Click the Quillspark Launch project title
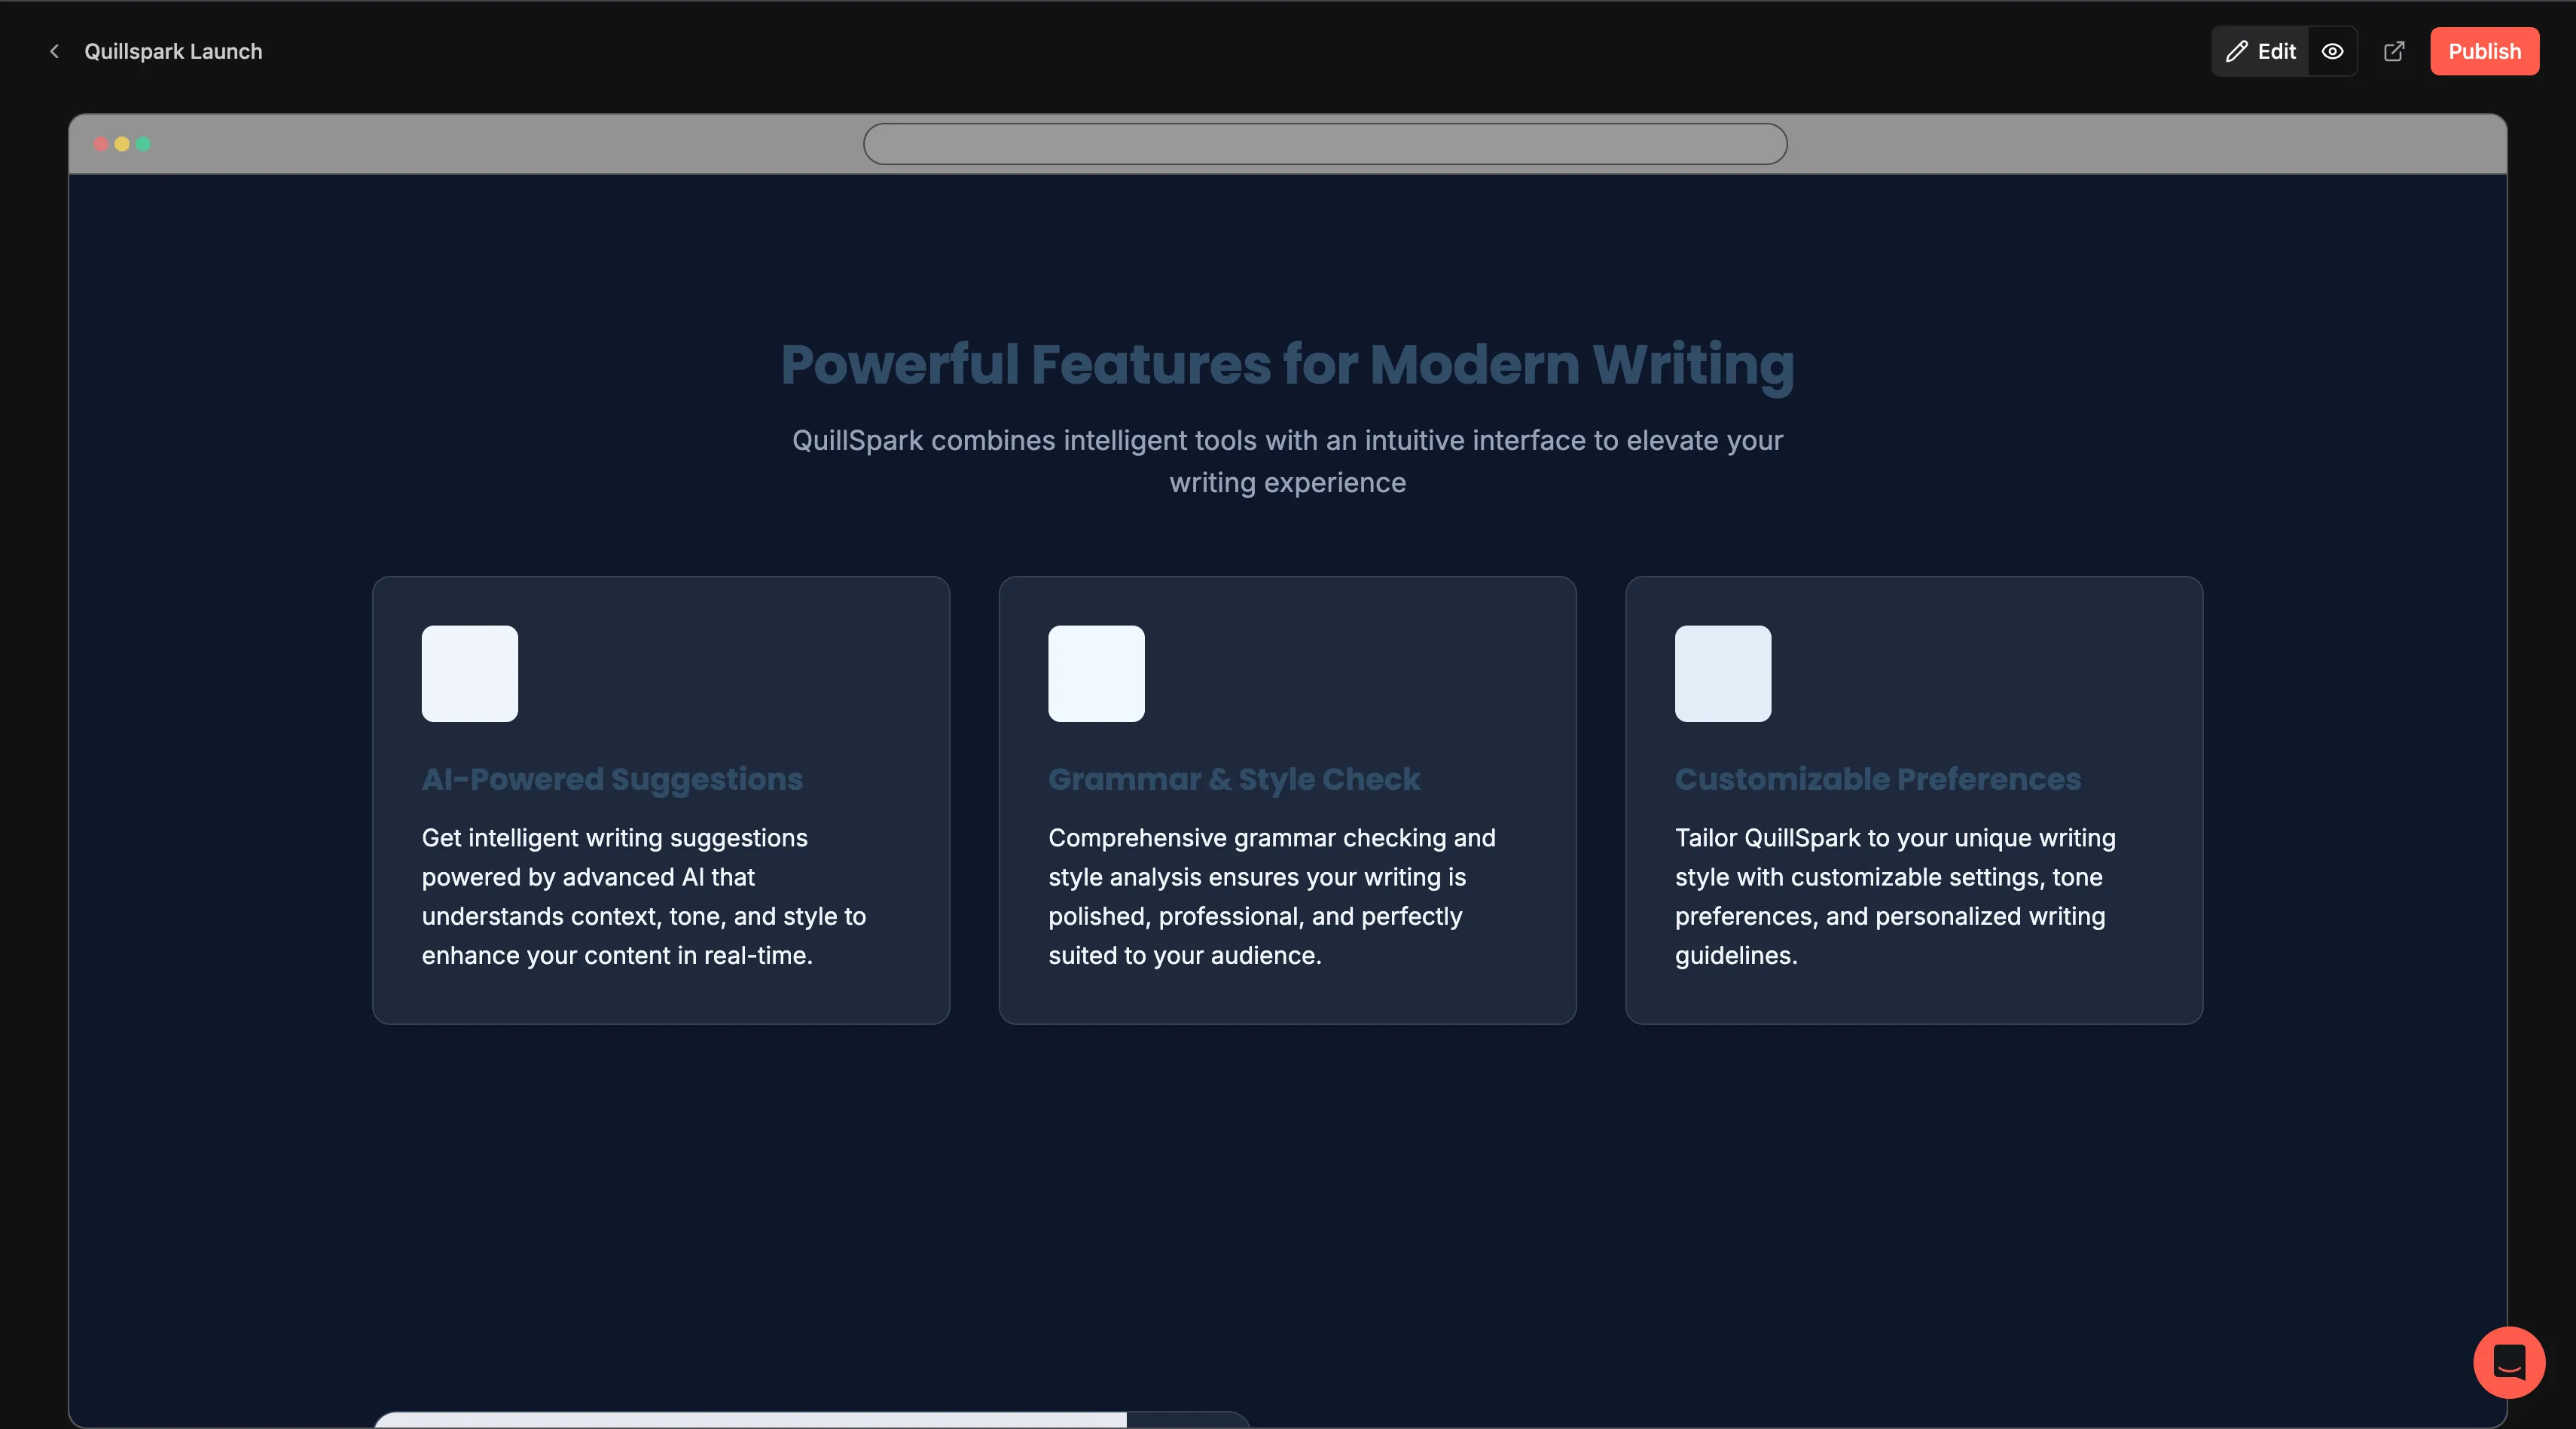This screenshot has width=2576, height=1429. pos(173,51)
